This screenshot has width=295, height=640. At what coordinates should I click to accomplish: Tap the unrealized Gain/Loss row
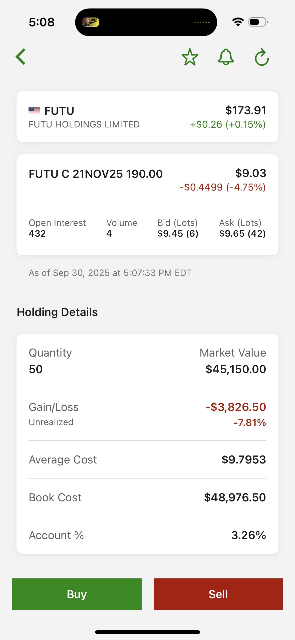147,414
